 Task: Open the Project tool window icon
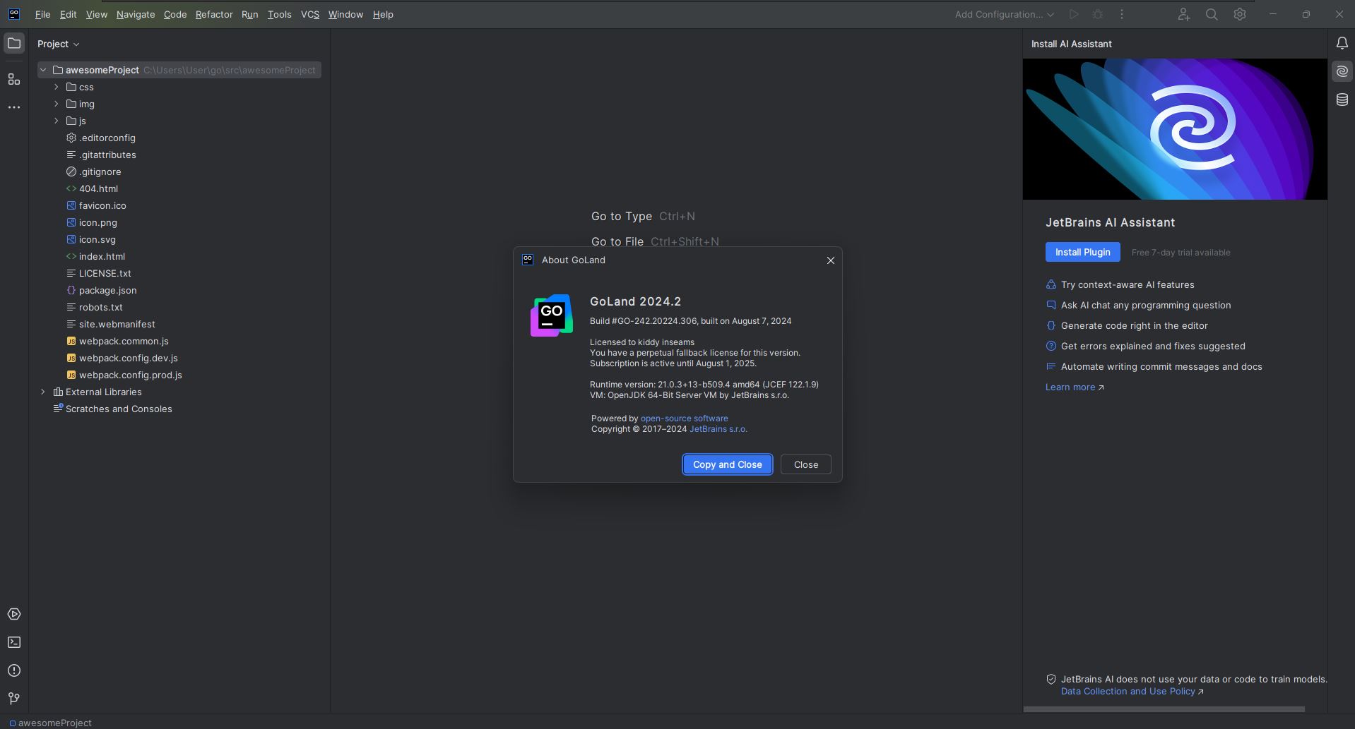[x=14, y=43]
